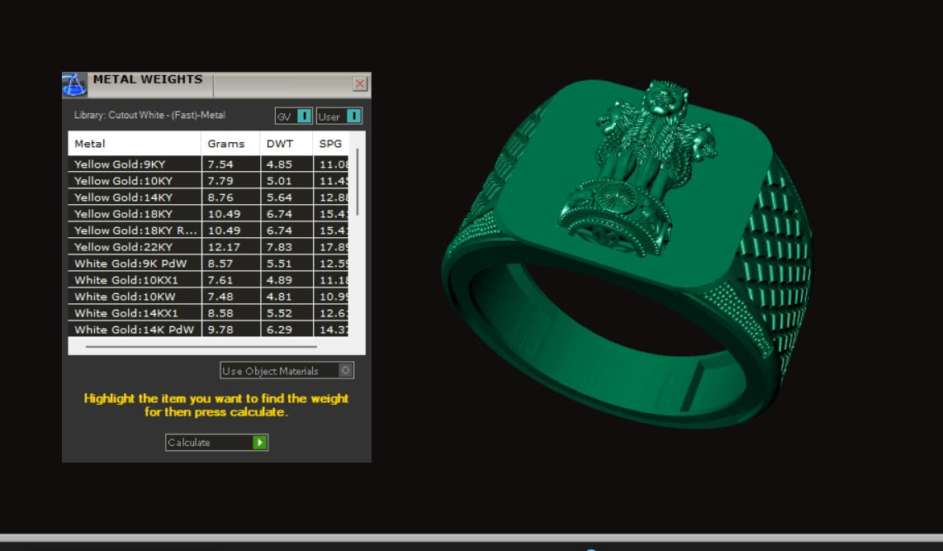
Task: Click the Metal column header
Action: (135, 144)
